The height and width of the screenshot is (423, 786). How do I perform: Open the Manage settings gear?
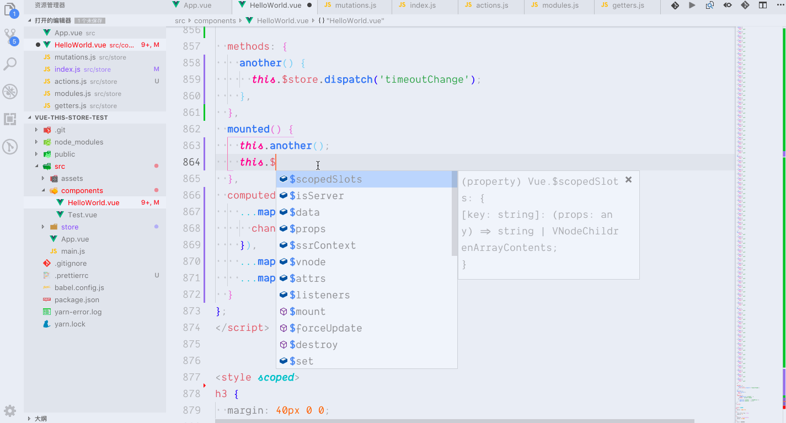pyautogui.click(x=10, y=411)
